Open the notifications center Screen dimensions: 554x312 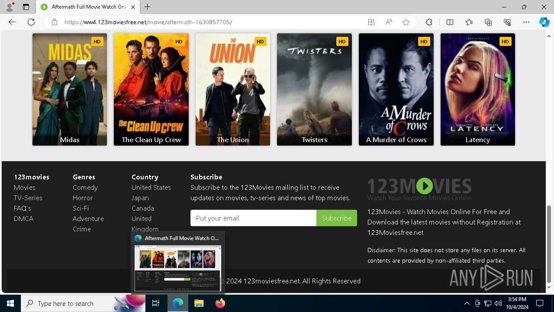[x=540, y=303]
